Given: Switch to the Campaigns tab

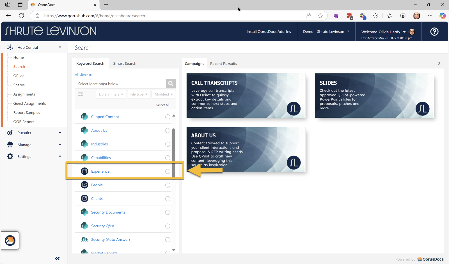Looking at the screenshot, I should 194,64.
